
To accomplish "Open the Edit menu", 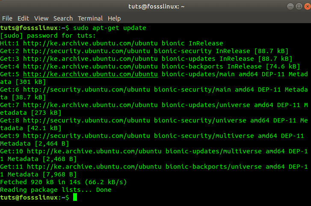I will 23,18.
